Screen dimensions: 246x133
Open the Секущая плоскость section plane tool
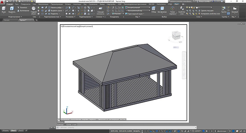coord(101,10)
